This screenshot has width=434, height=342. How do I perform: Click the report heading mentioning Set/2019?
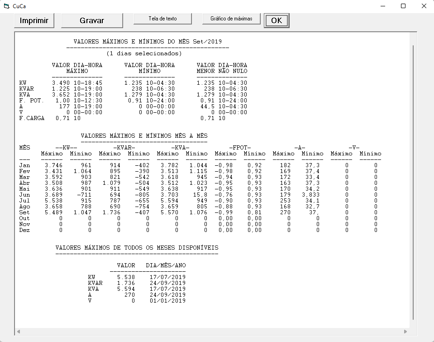[x=148, y=42]
